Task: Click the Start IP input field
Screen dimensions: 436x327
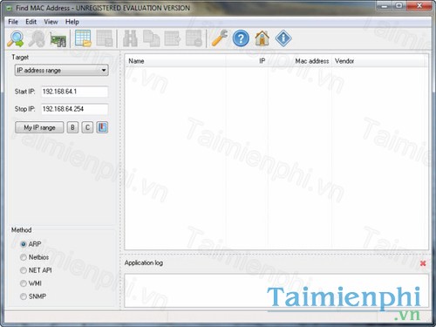Action: 74,92
